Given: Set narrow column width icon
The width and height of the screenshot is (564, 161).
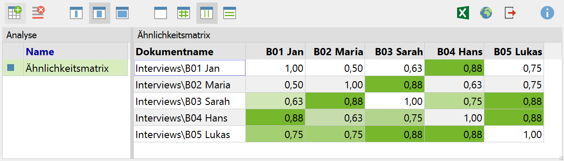Looking at the screenshot, I should 76,13.
